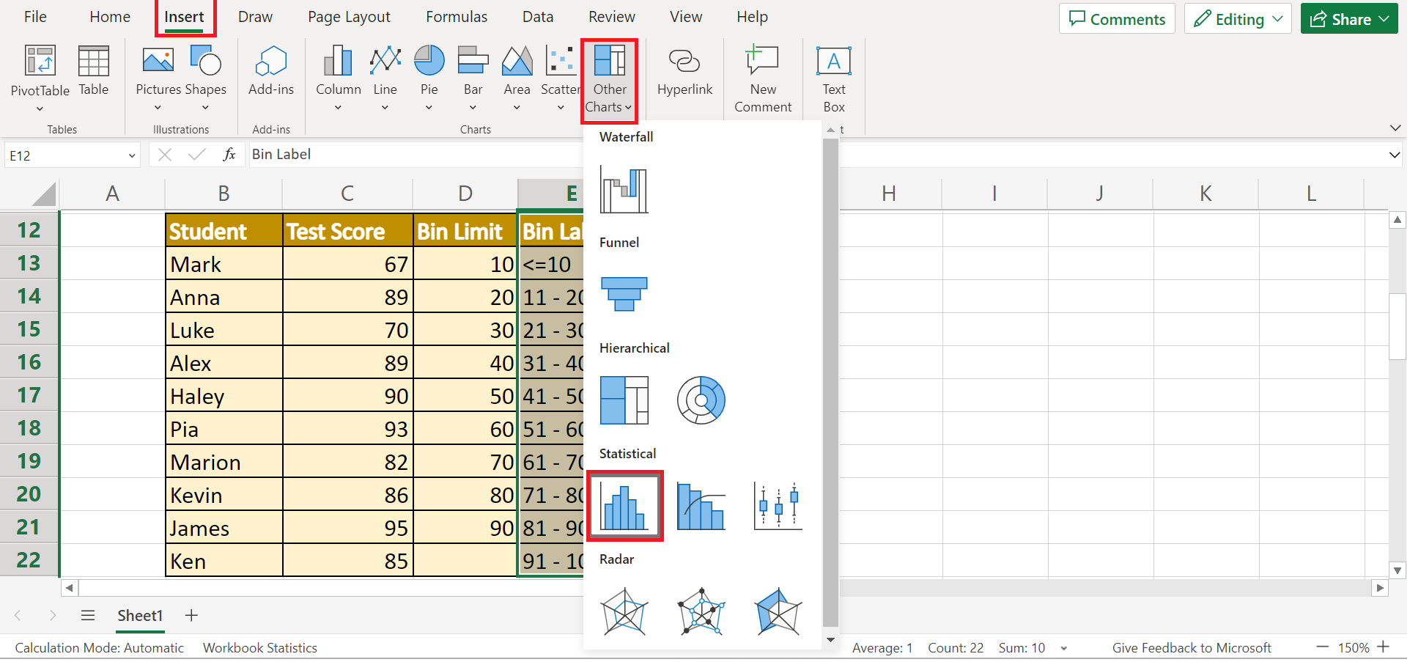Switch to the Formulas tab
Screen dimensions: 1410x662
pyautogui.click(x=457, y=17)
